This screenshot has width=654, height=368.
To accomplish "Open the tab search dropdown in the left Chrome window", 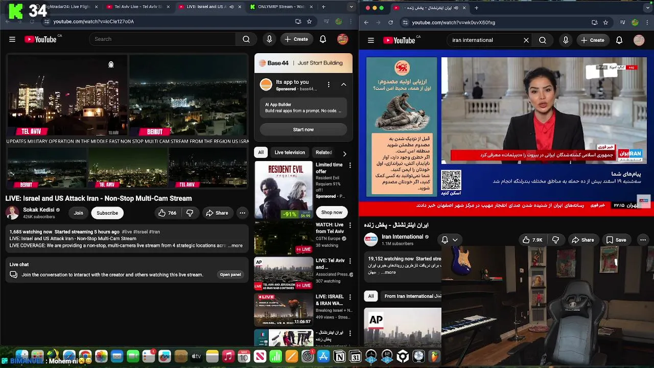I will tap(351, 7).
